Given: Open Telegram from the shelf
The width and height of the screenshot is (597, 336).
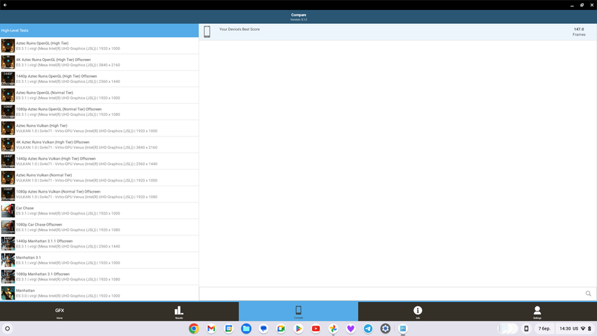Looking at the screenshot, I should click(368, 328).
